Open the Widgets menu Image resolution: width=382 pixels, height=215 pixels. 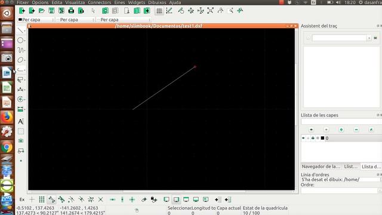click(x=137, y=2)
